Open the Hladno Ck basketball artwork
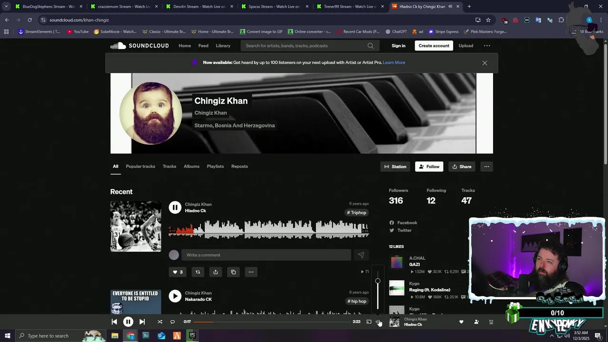608x342 pixels. tap(135, 226)
